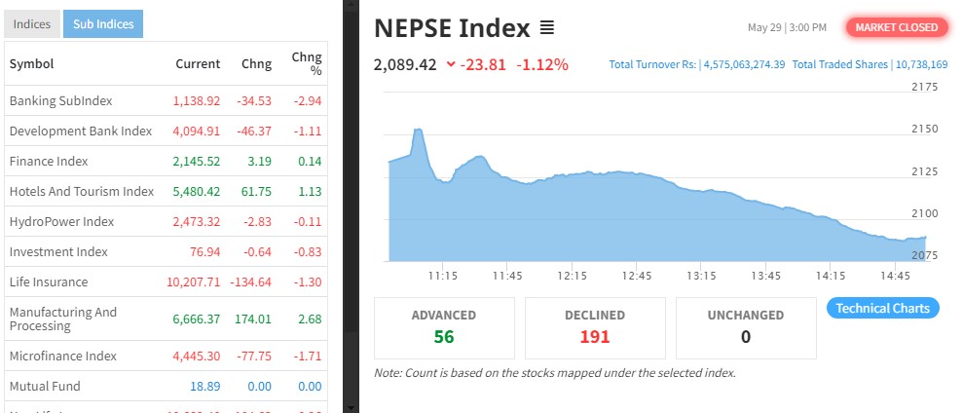Select Manufacturing And Processing row

pyautogui.click(x=62, y=319)
